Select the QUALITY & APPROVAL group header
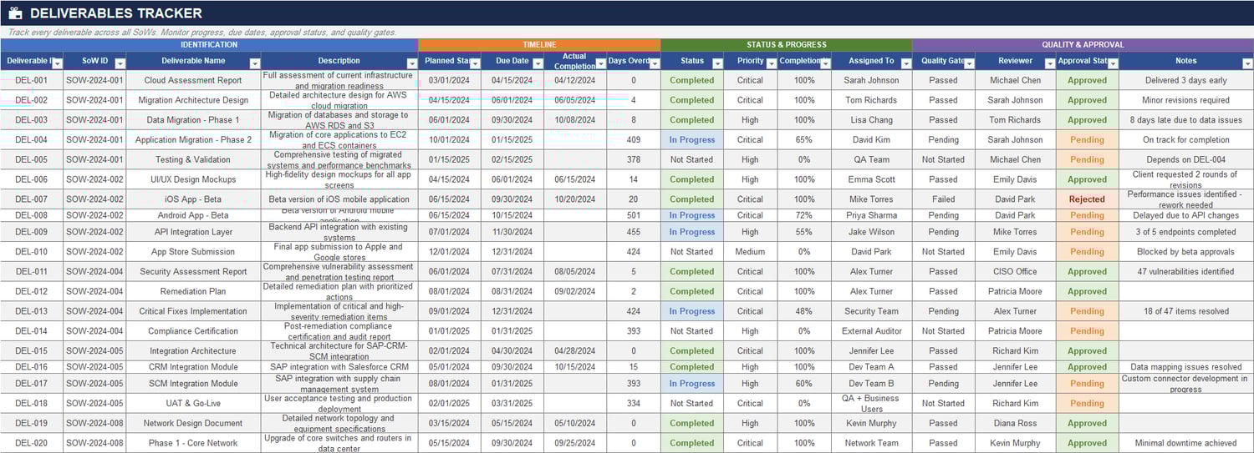 pos(1083,45)
